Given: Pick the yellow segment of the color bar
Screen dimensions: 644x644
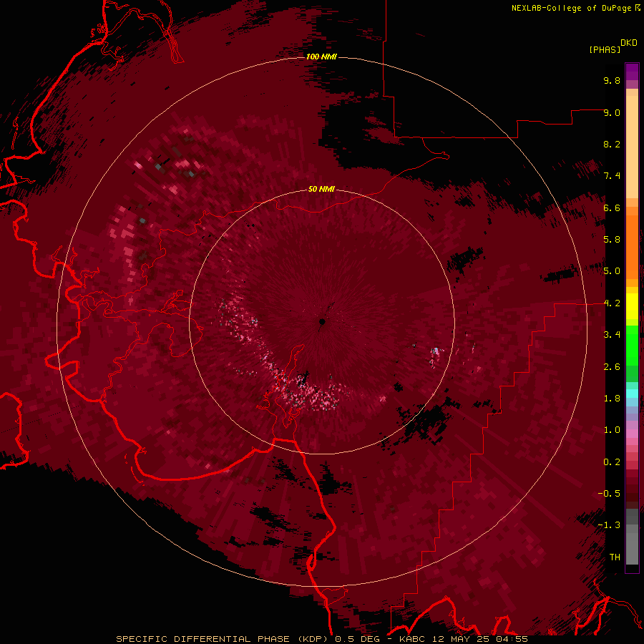Looking at the screenshot, I should [632, 306].
